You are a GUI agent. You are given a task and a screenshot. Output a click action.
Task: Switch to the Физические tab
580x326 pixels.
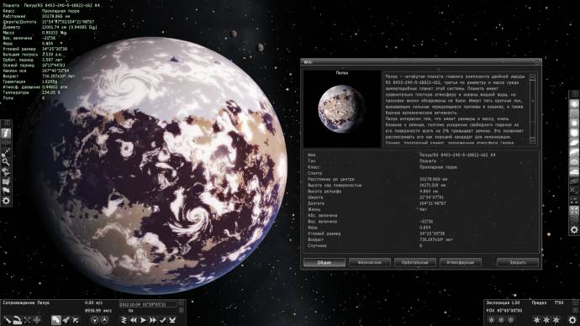tap(370, 262)
